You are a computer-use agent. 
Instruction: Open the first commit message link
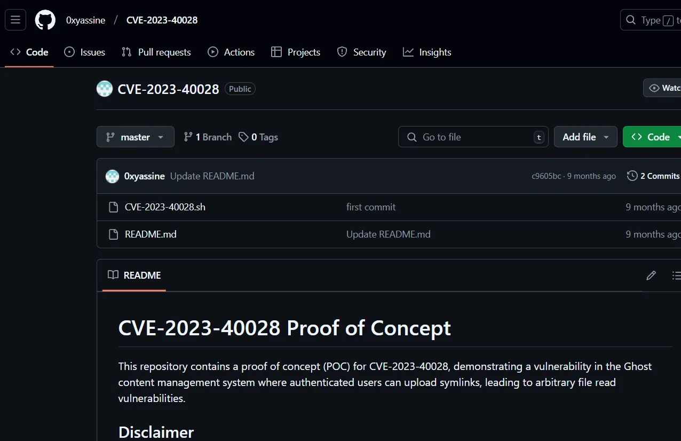tap(371, 207)
